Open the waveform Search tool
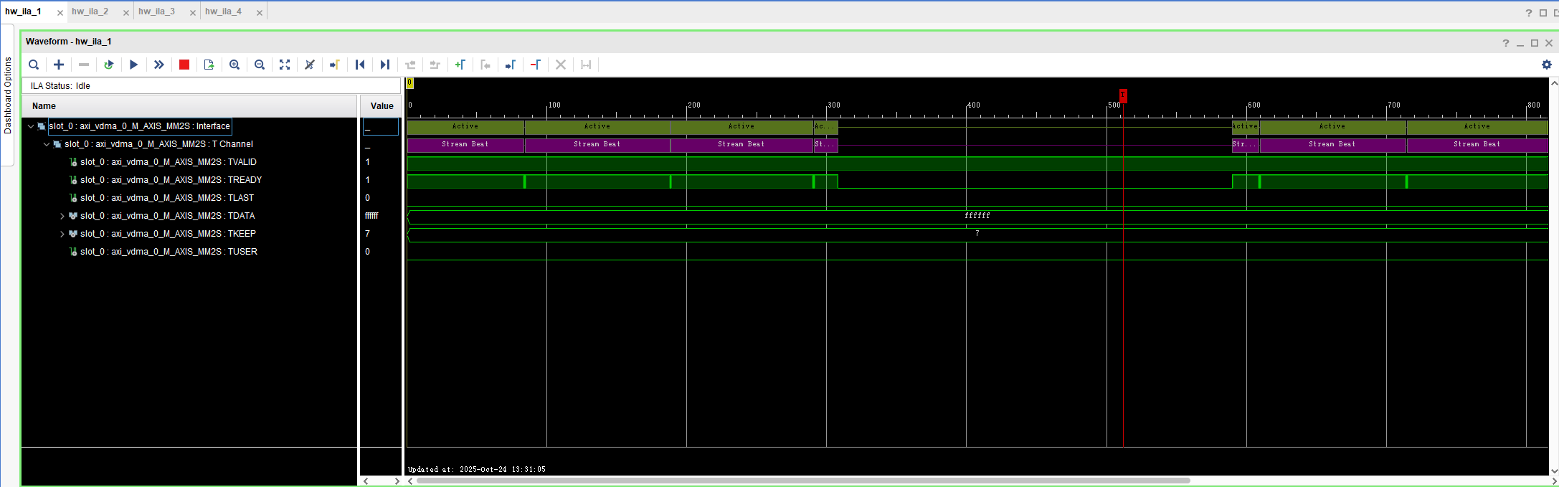Image resolution: width=1559 pixels, height=487 pixels. (x=34, y=65)
